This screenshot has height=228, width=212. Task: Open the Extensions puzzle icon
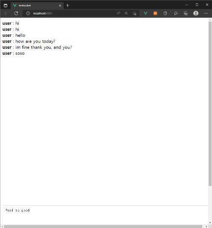[x=165, y=14]
